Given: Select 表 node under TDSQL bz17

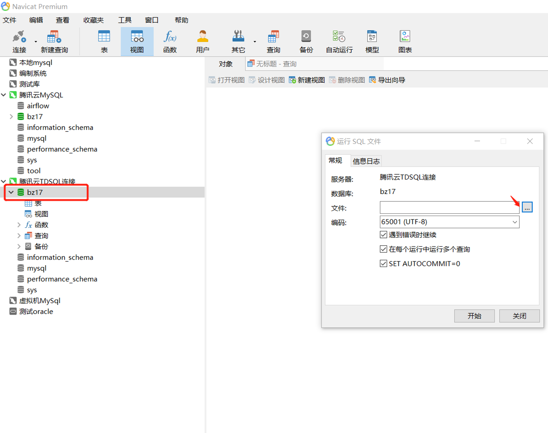Looking at the screenshot, I should [38, 203].
